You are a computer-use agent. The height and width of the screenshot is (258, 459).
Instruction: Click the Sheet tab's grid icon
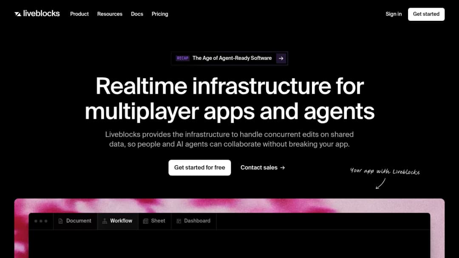pos(145,221)
